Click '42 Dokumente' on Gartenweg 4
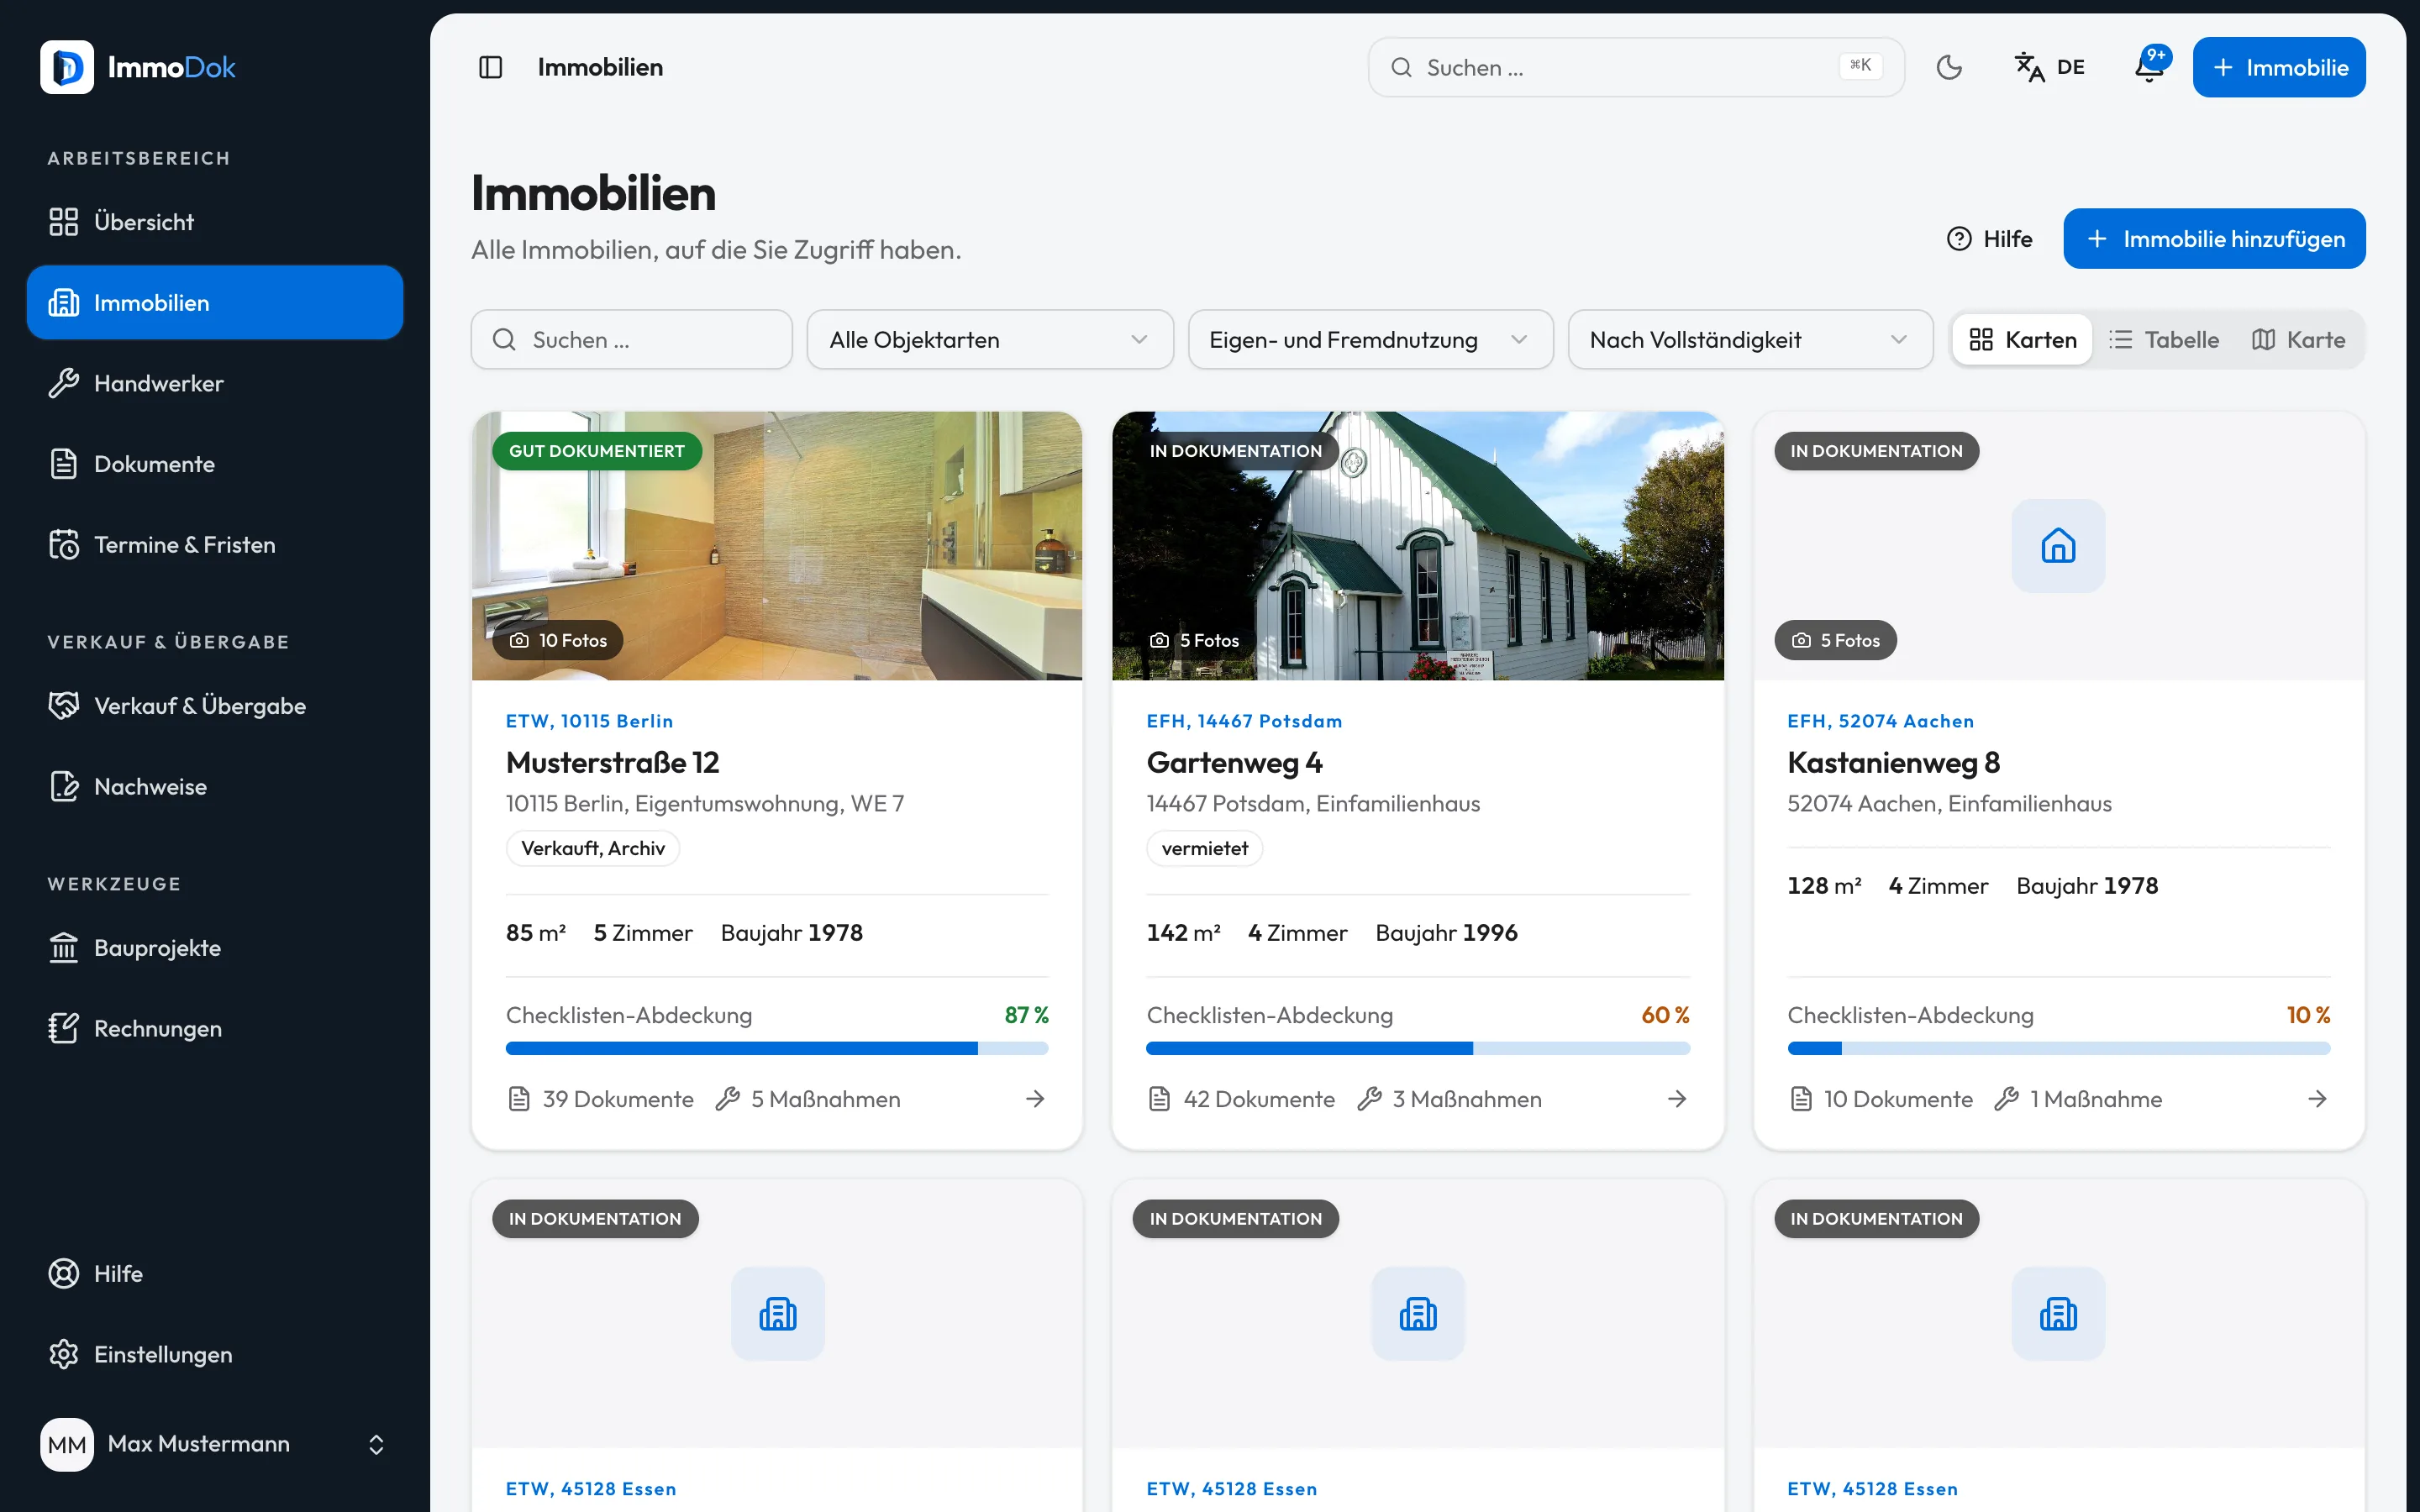The image size is (2420, 1512). coord(1242,1099)
